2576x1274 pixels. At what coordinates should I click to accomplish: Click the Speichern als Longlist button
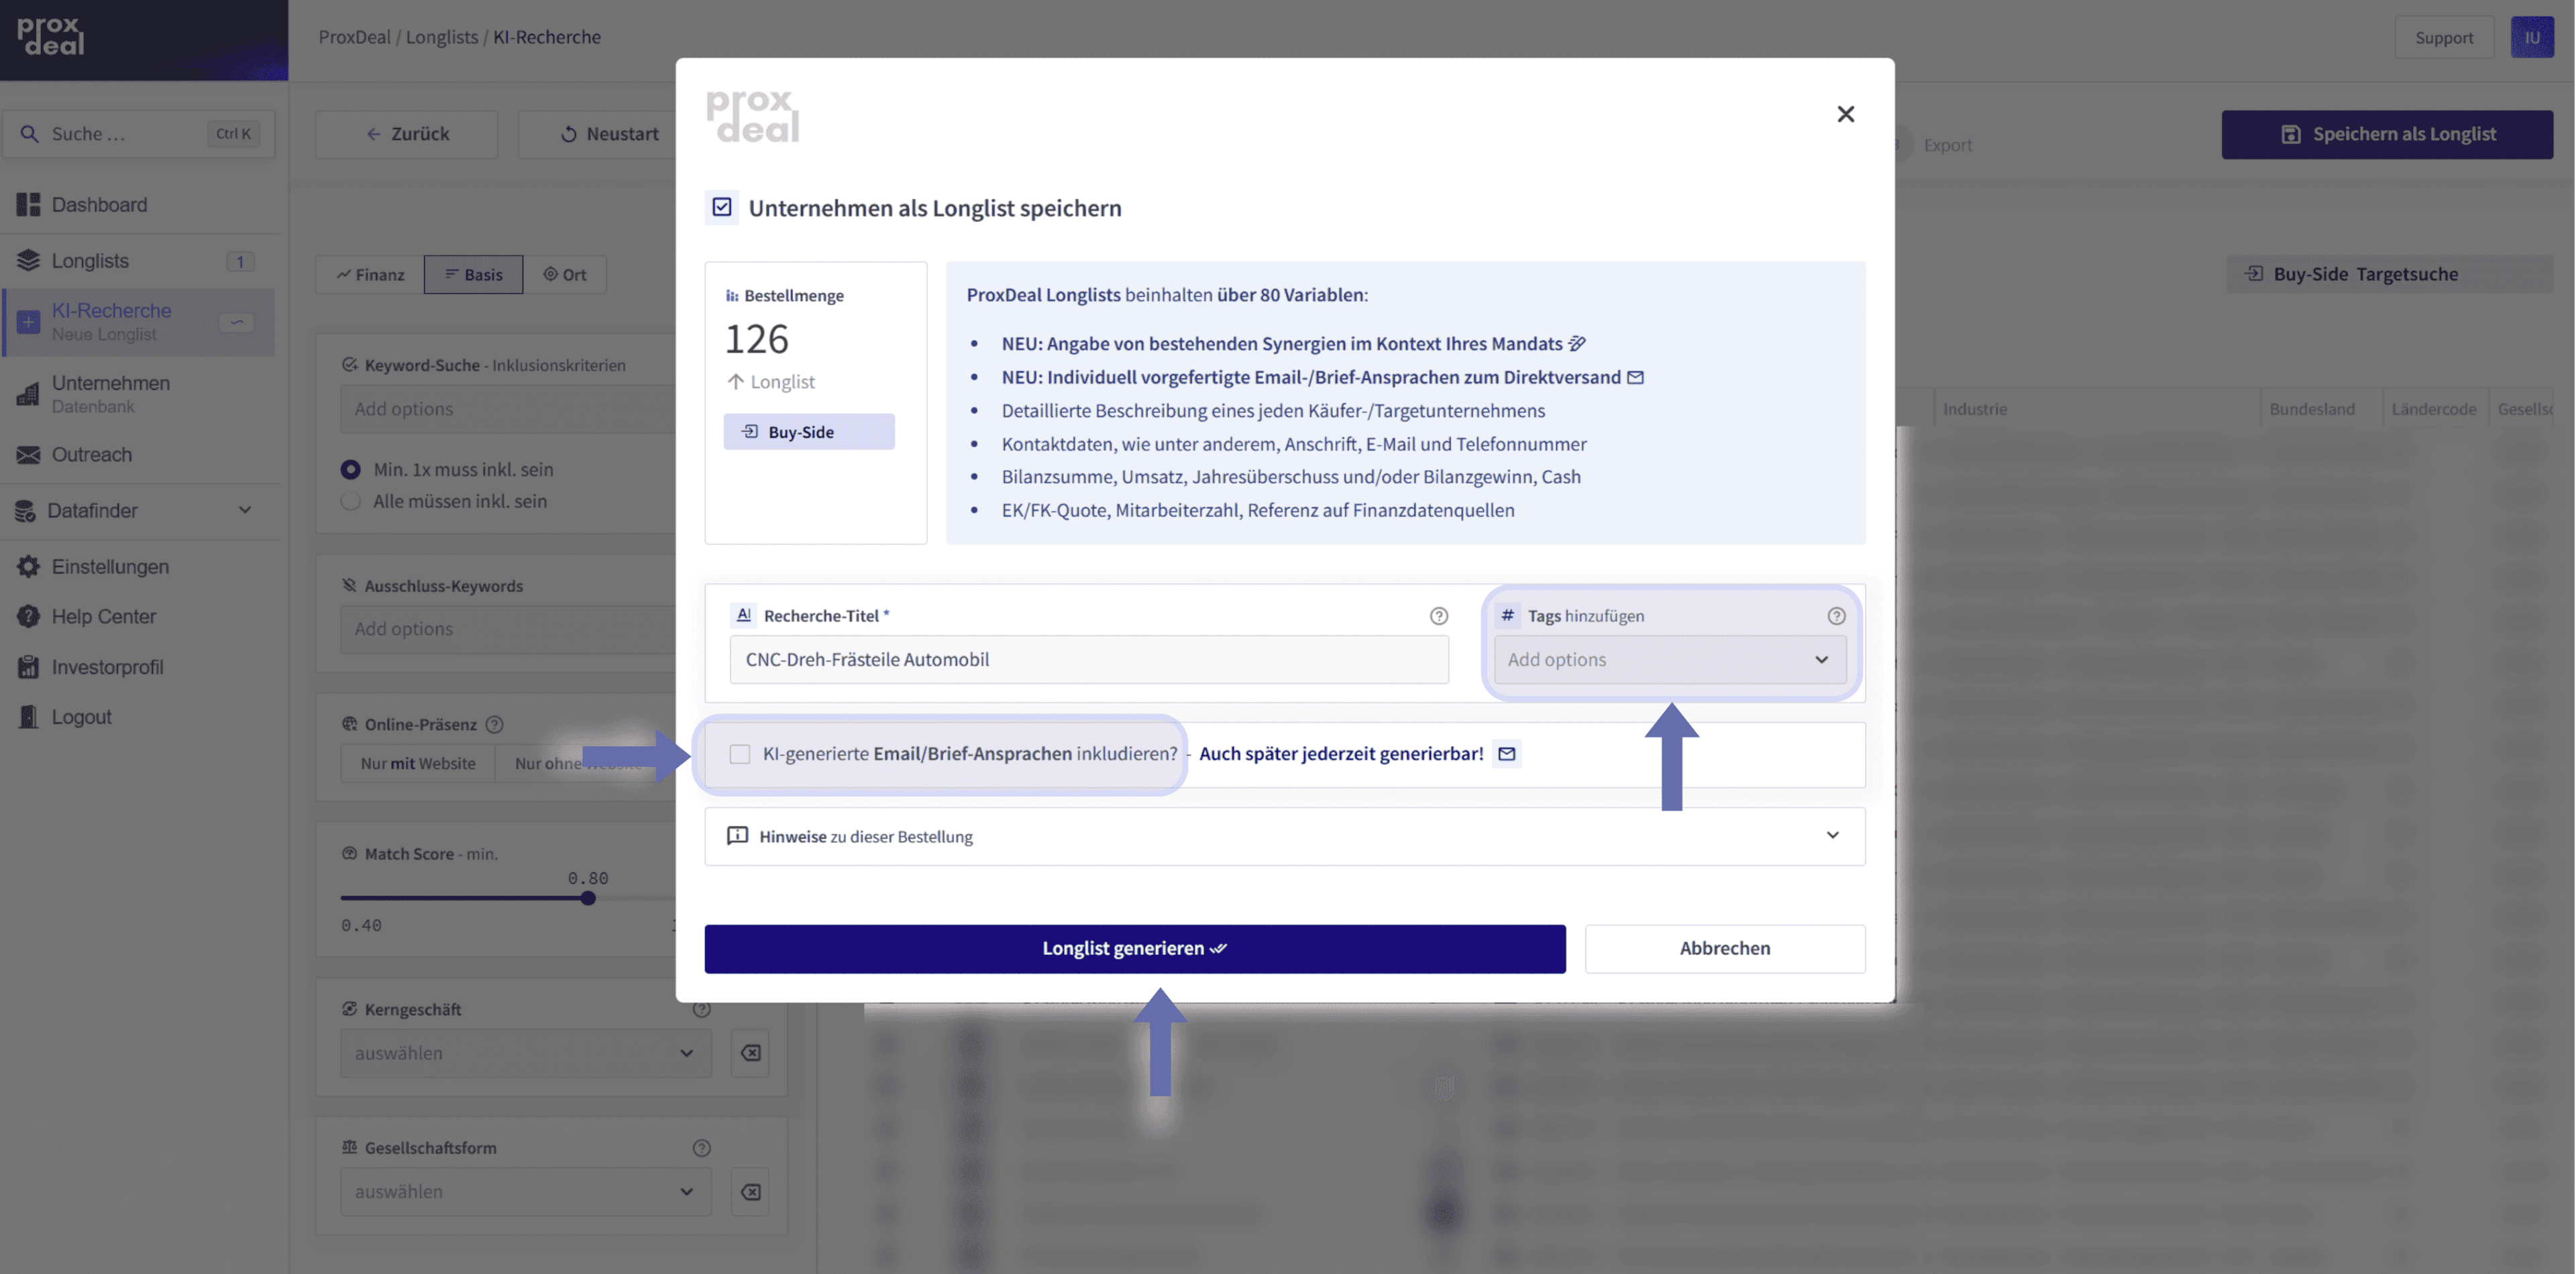2386,134
